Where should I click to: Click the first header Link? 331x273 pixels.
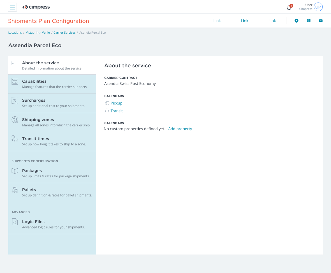(x=217, y=21)
